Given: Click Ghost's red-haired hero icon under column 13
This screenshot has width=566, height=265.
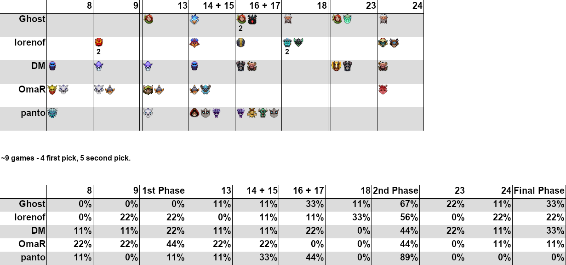Looking at the screenshot, I should click(x=148, y=19).
